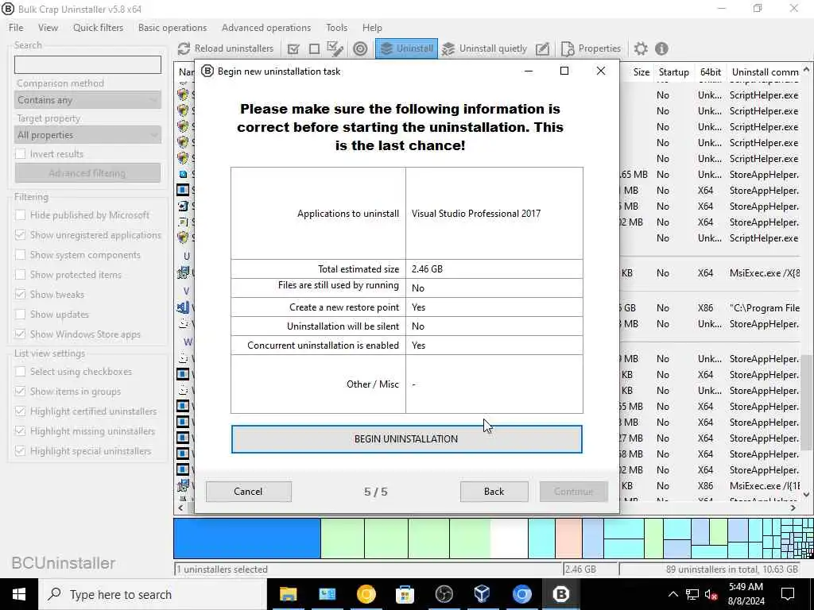Click the list's vertical scrollbar thumb
The image size is (814, 610).
point(806,403)
